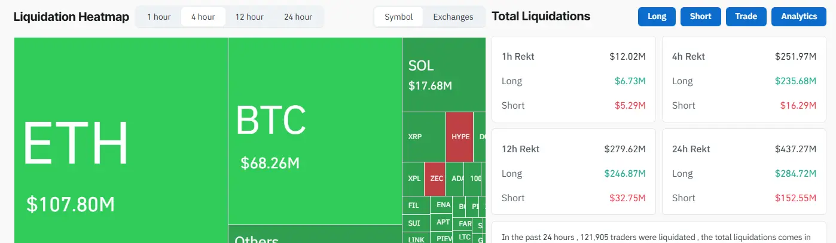Toggle heatmap view to Symbol
This screenshot has height=243, width=836.
tap(398, 17)
